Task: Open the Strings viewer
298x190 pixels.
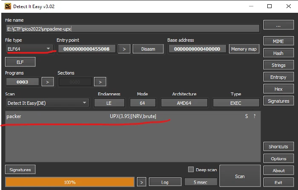Action: tap(278, 65)
